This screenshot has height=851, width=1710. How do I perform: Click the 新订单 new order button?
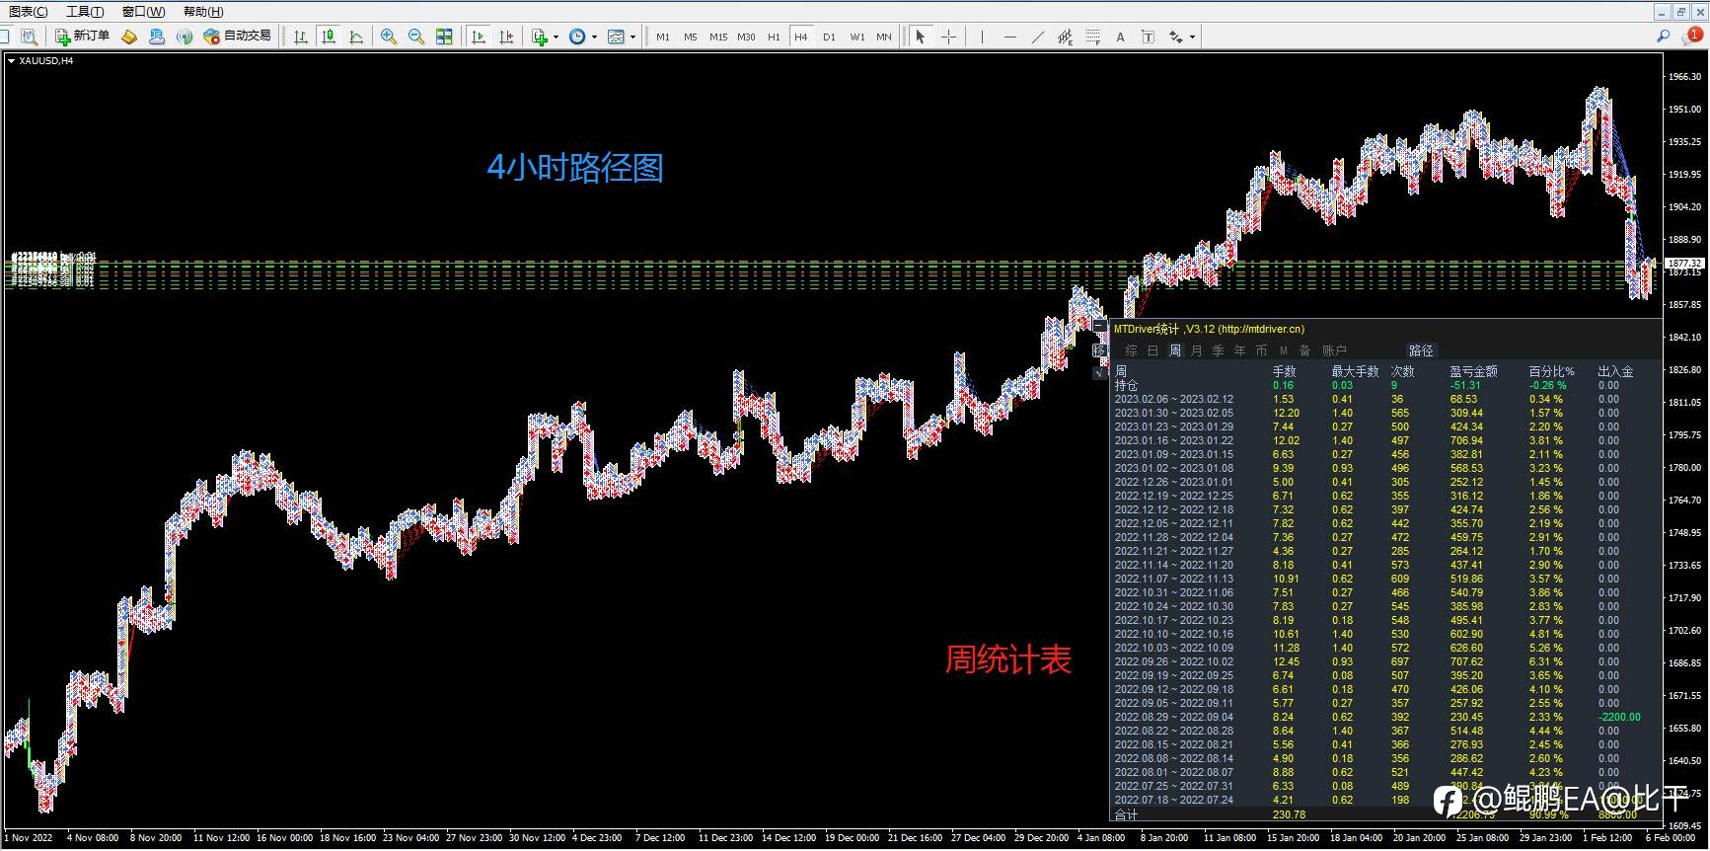(82, 37)
